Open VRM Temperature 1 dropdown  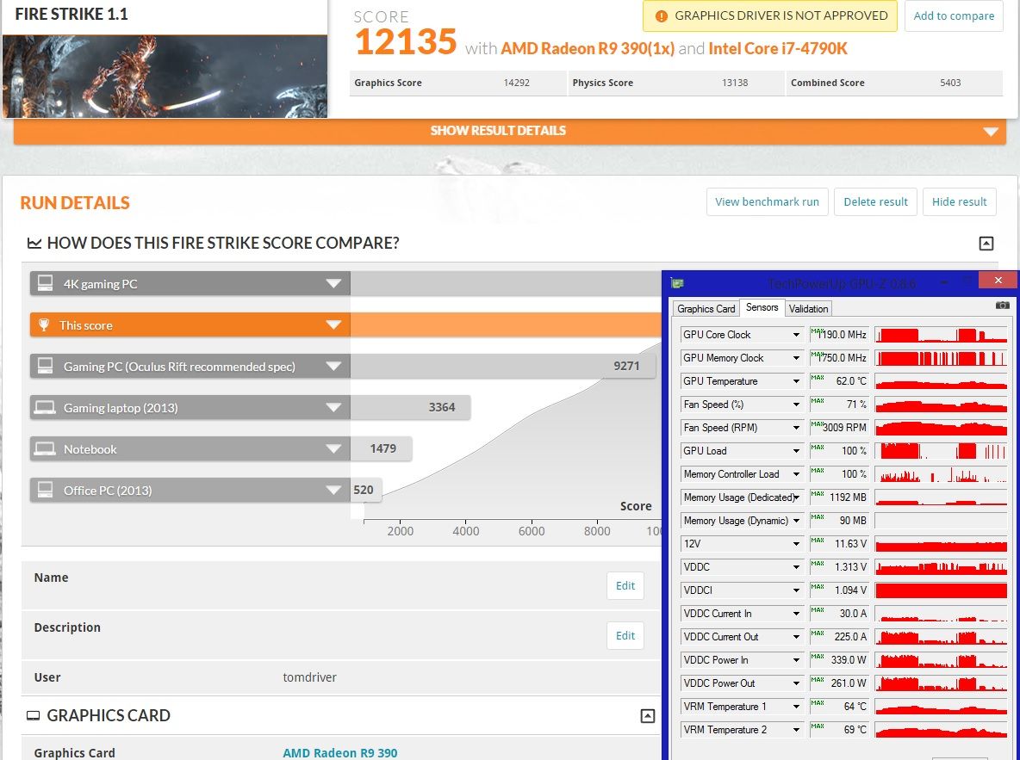pyautogui.click(x=795, y=707)
